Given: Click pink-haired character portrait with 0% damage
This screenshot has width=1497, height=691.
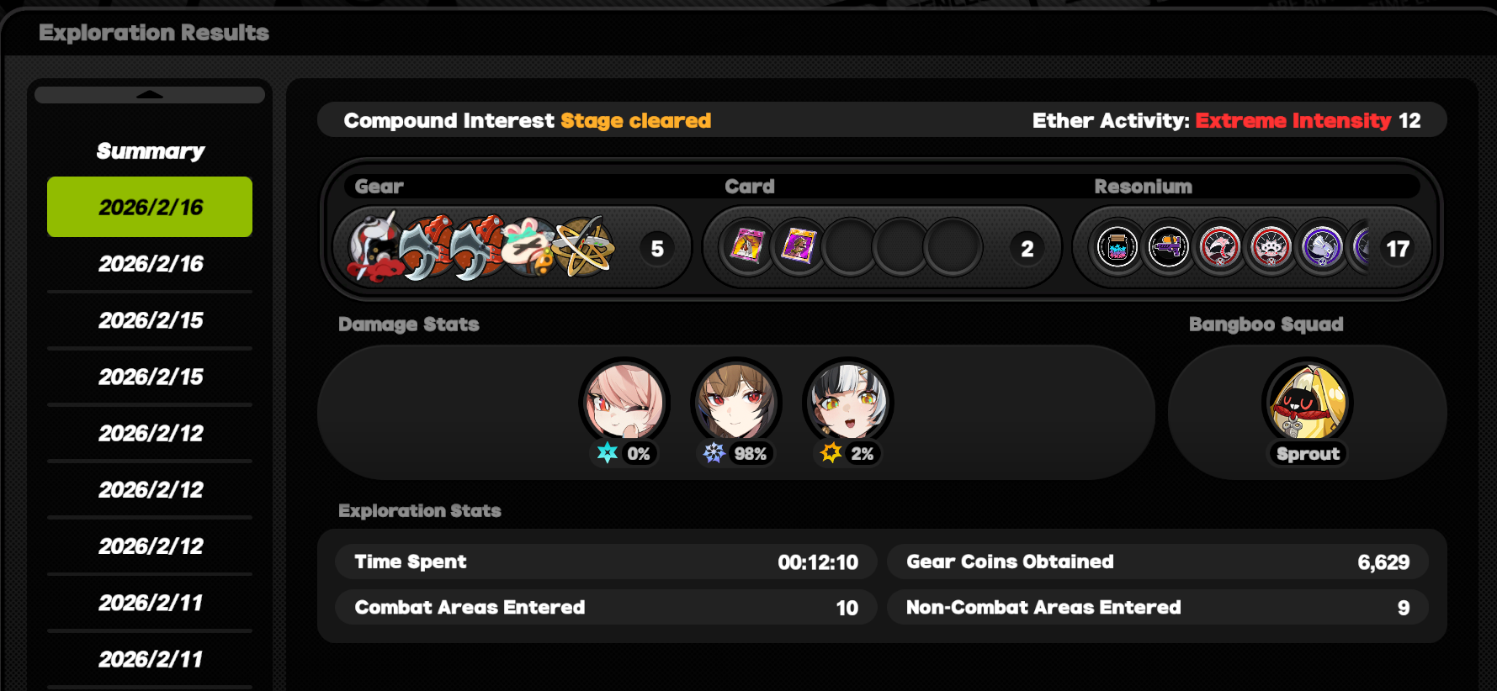Looking at the screenshot, I should click(x=624, y=403).
